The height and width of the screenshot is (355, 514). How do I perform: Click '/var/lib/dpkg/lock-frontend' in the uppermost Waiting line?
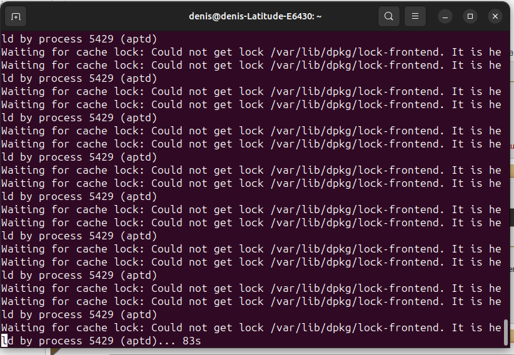pyautogui.click(x=356, y=52)
